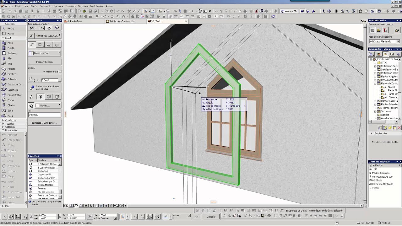Toggle first solid selection mode button

(41, 97)
